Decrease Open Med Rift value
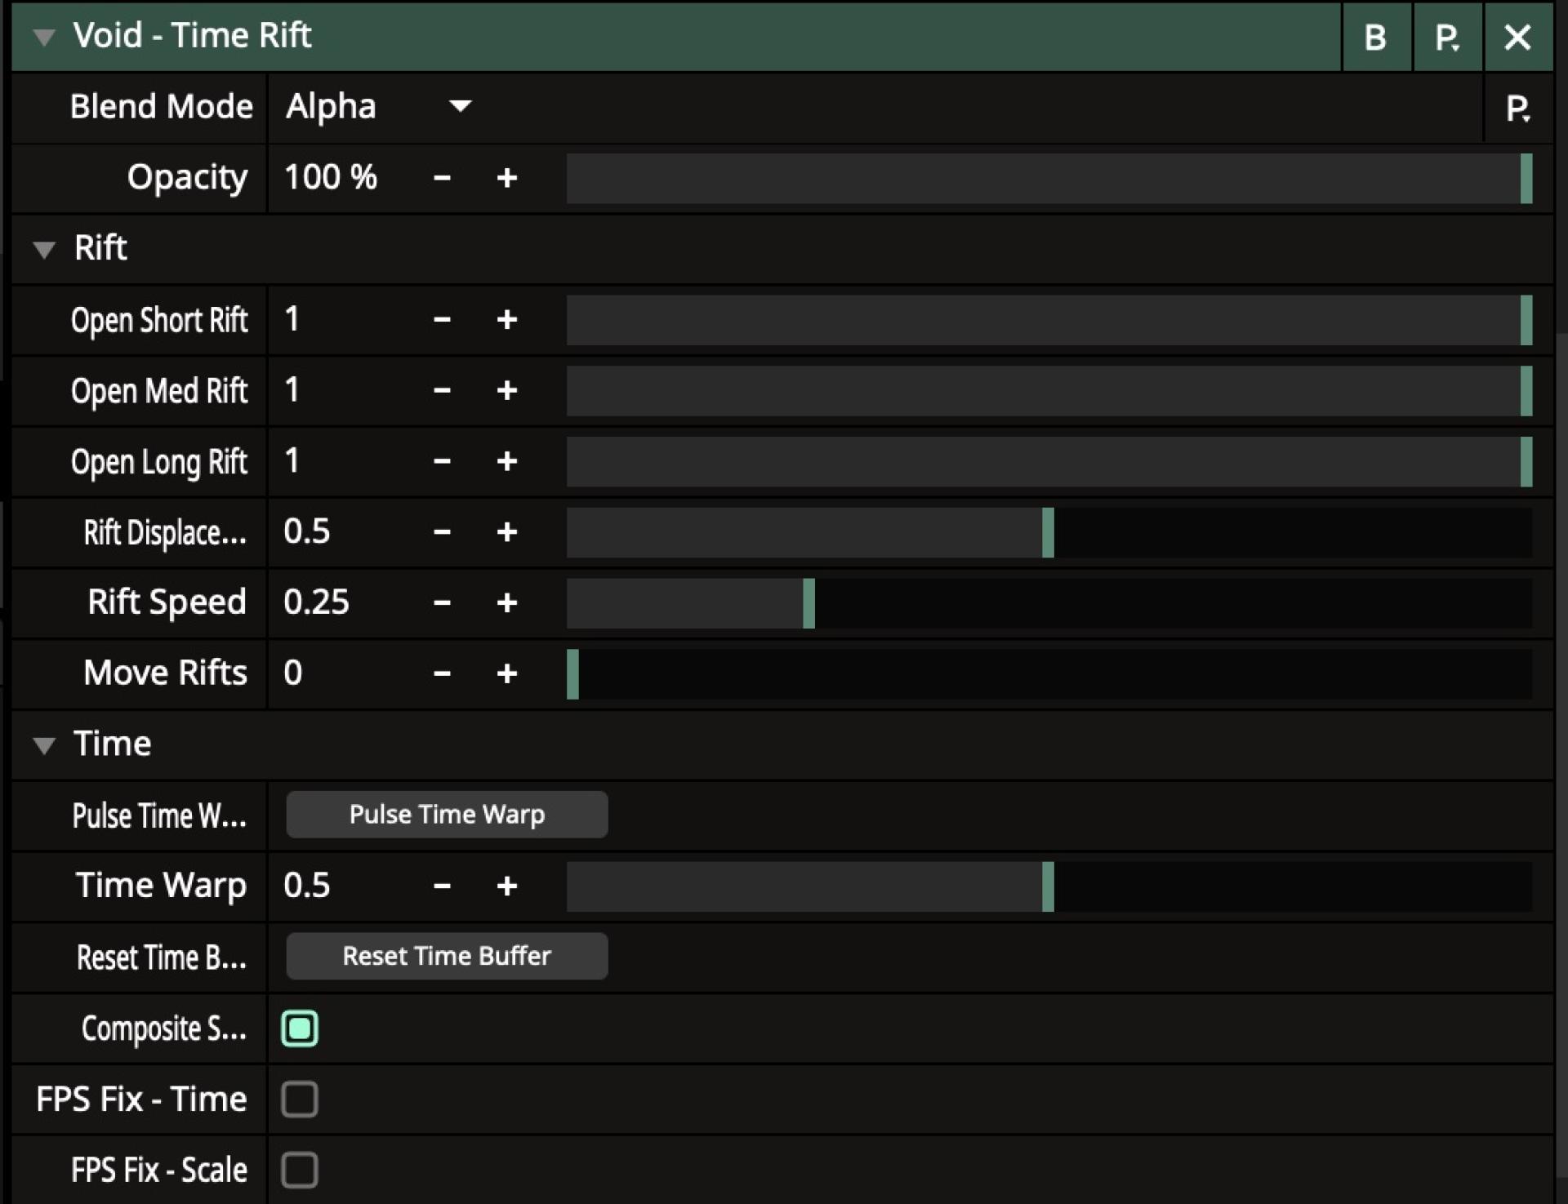Viewport: 1568px width, 1204px height. point(442,390)
